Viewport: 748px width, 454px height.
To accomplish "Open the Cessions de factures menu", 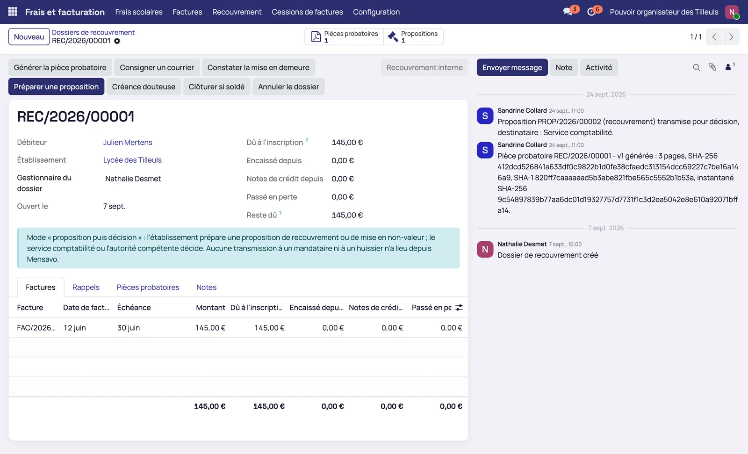I will [x=307, y=12].
